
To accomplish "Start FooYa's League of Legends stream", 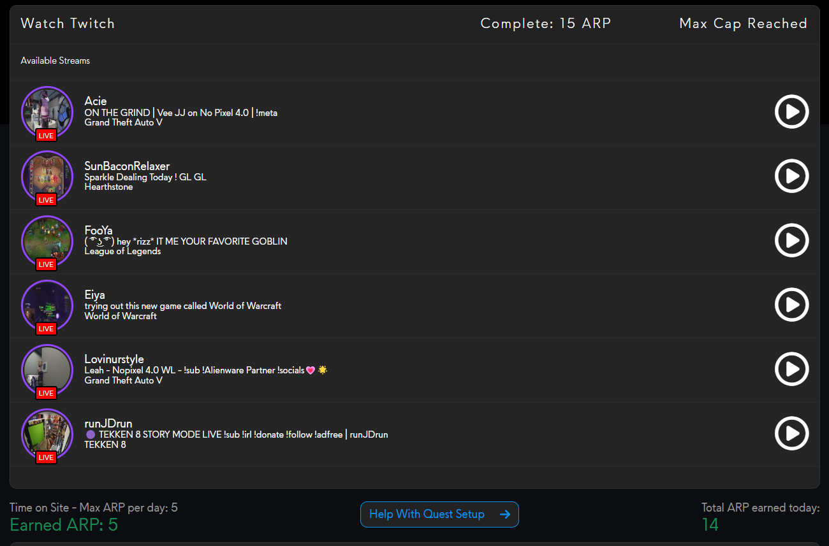I will [791, 240].
